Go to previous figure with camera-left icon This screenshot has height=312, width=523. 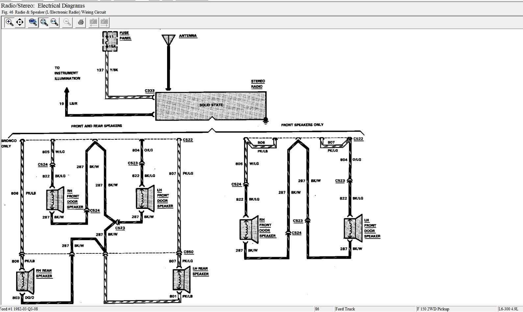coord(93,22)
